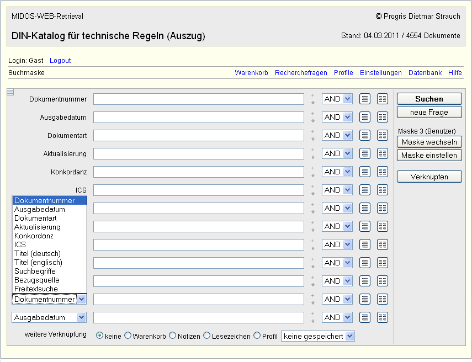Pick 'Freitextsuche' in the open field list

point(36,289)
